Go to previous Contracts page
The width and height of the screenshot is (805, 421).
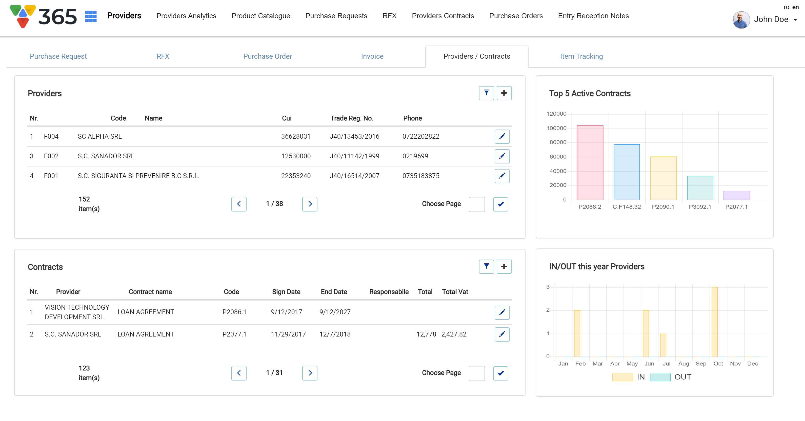pyautogui.click(x=239, y=373)
